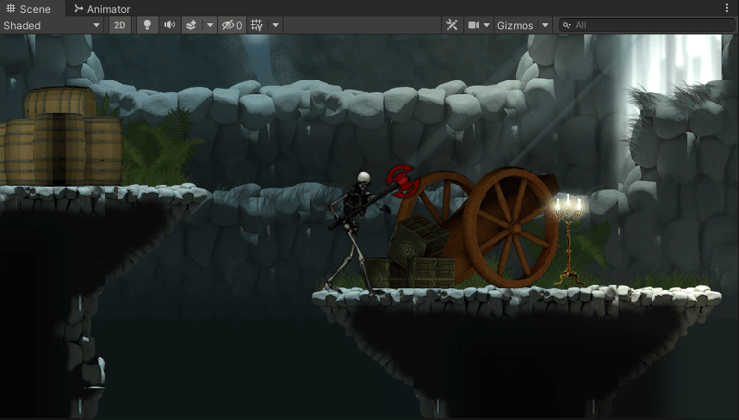Screen dimensions: 739x420
Task: Select the large wooden cart wheel
Action: (512, 227)
